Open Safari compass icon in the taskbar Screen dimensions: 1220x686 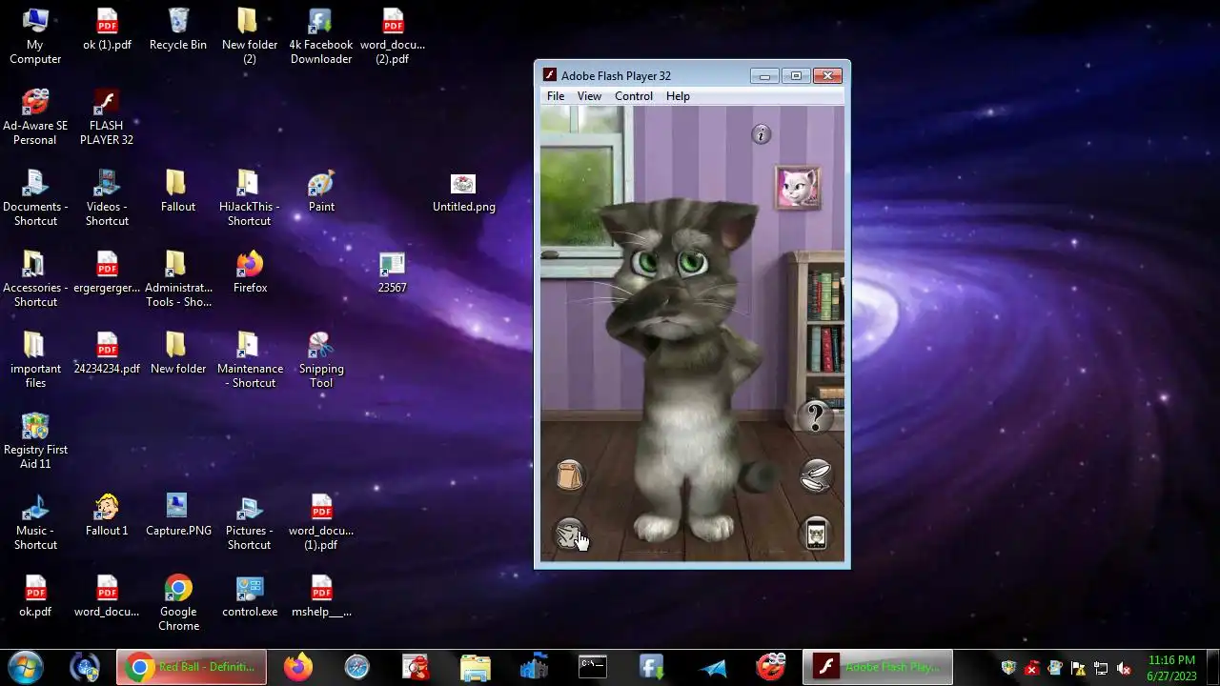coord(357,667)
